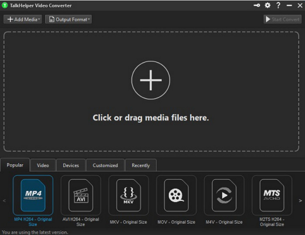Viewport: 305px width, 235px height.
Task: Close the TalkHelper Video Converter window
Action: click(x=300, y=5)
